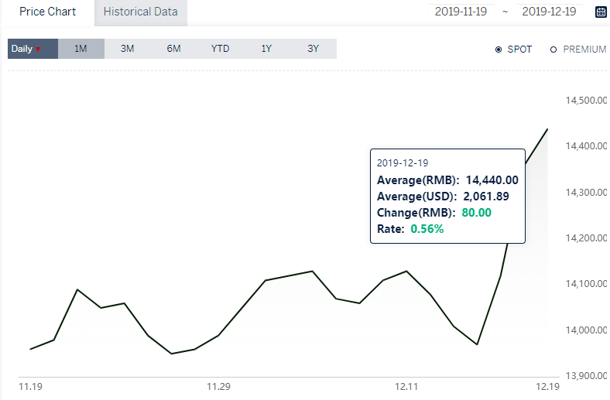Select the SPOT radio button
The height and width of the screenshot is (400, 610).
tap(499, 50)
